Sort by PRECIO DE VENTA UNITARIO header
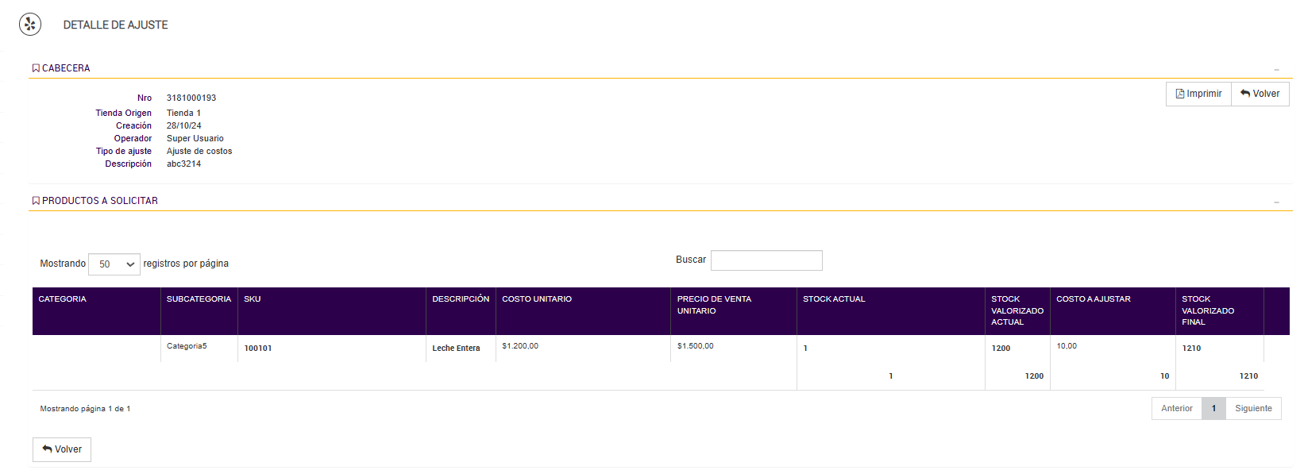The height and width of the screenshot is (470, 1304). point(734,311)
